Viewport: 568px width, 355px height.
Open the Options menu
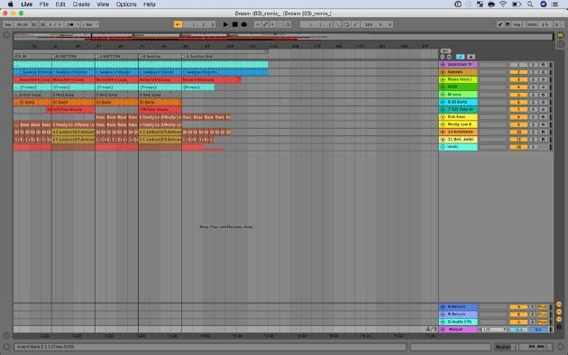point(126,5)
